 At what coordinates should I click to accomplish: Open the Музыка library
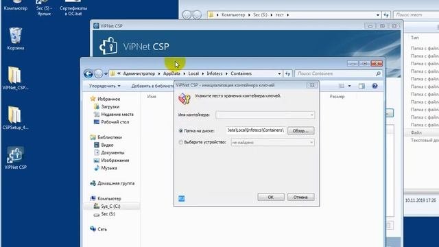[109, 168]
